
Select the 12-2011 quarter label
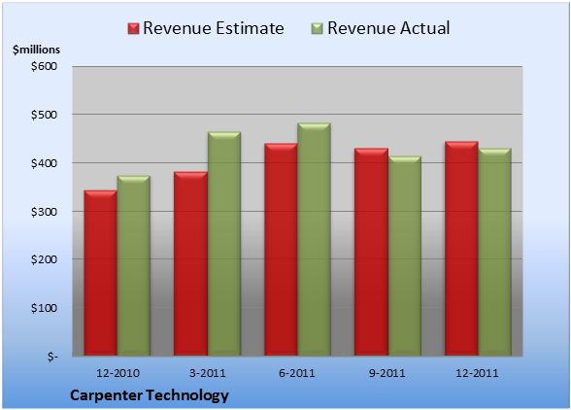(x=477, y=373)
